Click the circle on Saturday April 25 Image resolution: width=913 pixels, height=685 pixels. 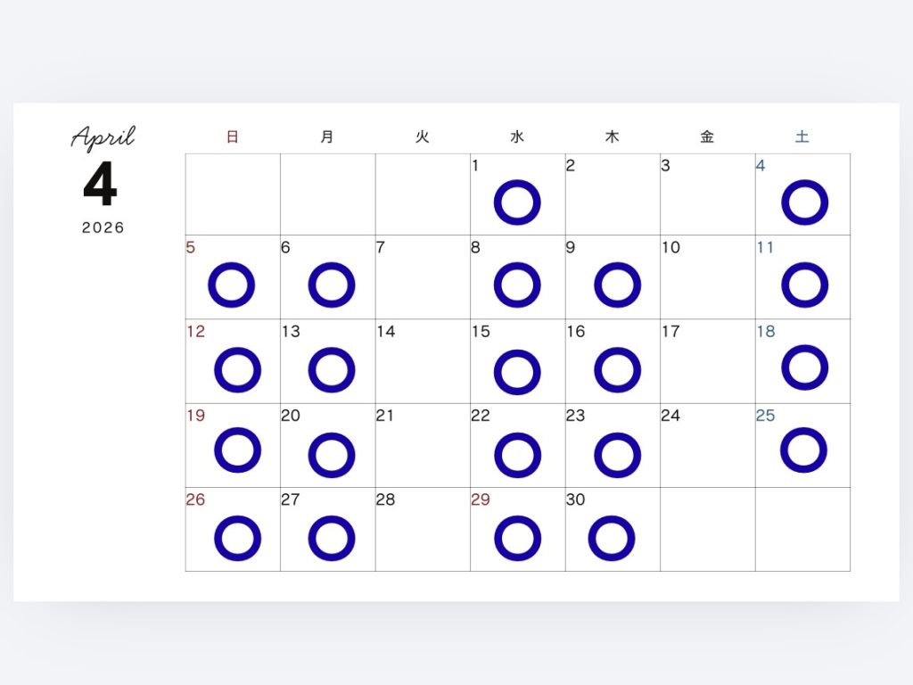pos(803,450)
